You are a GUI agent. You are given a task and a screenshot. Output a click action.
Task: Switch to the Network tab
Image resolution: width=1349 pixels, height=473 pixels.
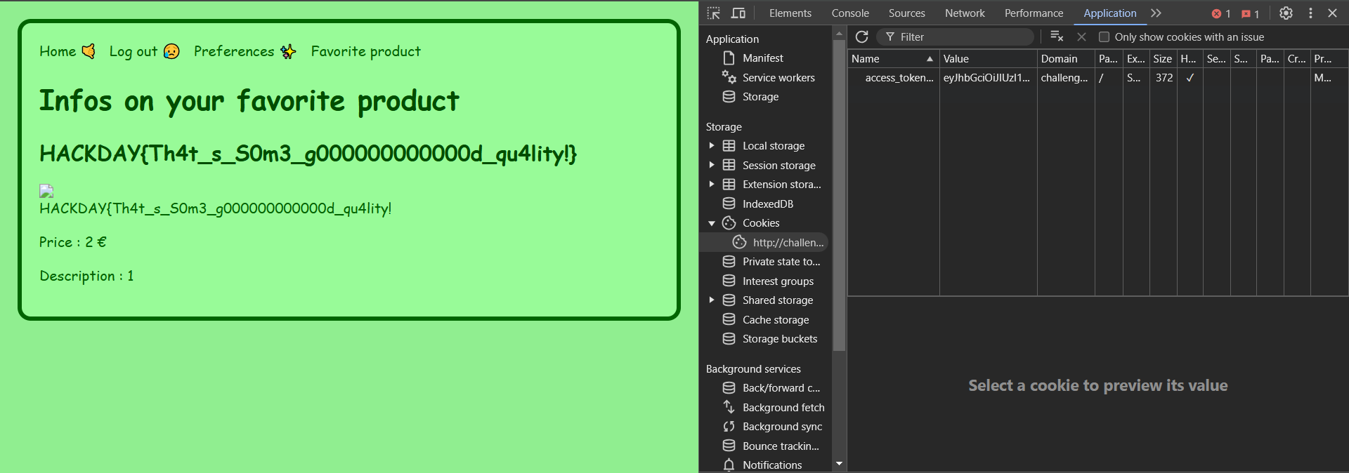point(964,13)
